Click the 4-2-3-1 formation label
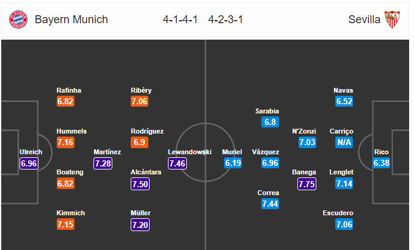 225,20
